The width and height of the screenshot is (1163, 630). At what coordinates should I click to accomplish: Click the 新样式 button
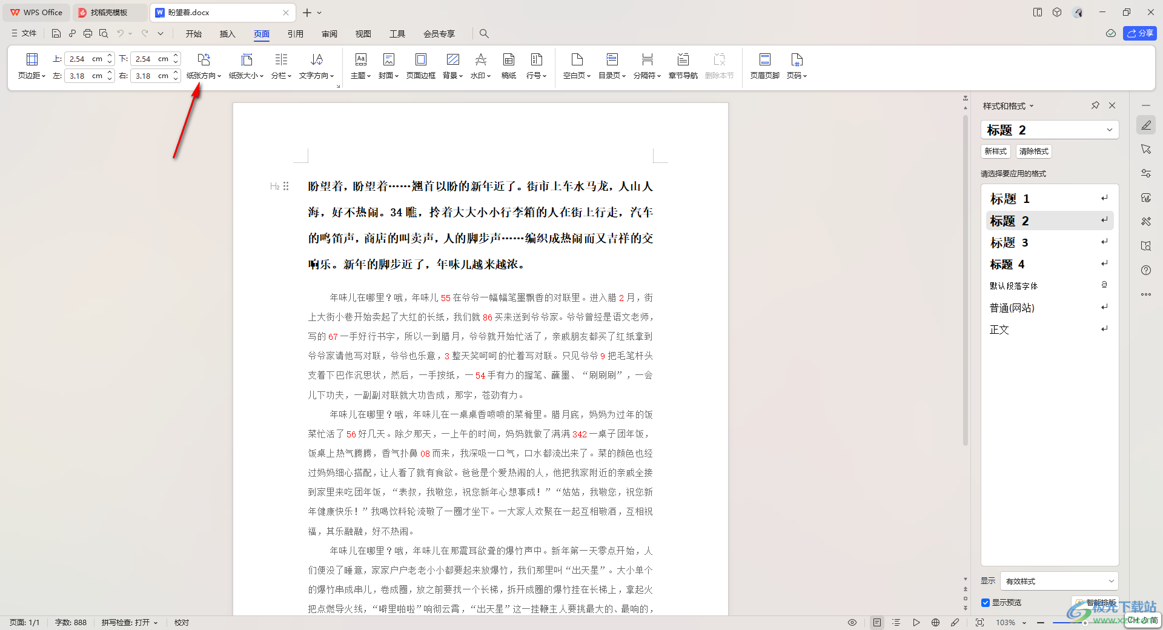click(995, 151)
